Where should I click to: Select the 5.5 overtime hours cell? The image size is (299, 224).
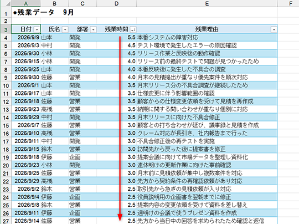coord(116,38)
